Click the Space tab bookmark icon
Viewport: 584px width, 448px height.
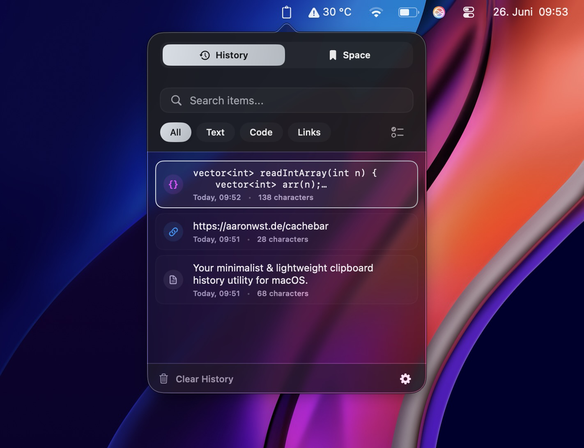333,55
